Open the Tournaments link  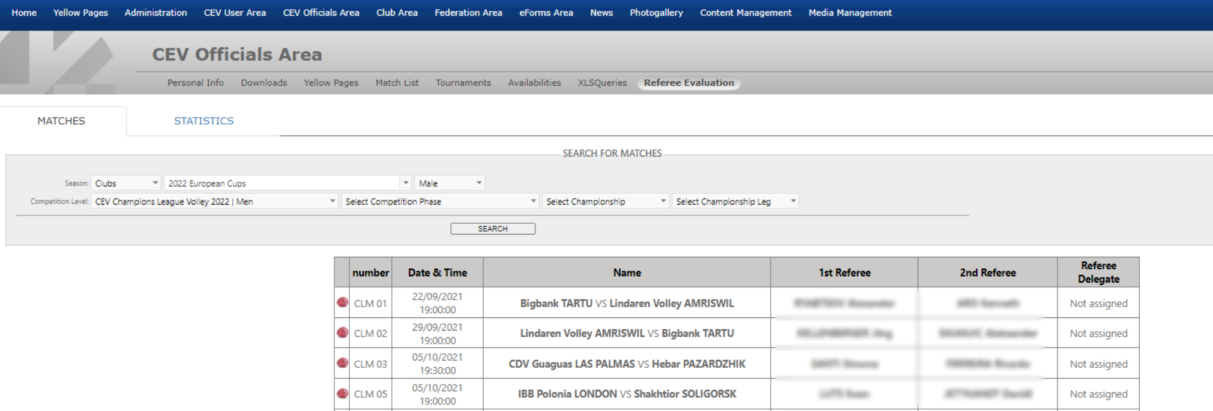(463, 83)
